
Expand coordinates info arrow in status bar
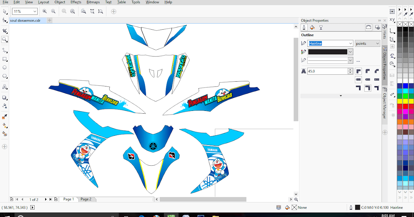(x=32, y=207)
